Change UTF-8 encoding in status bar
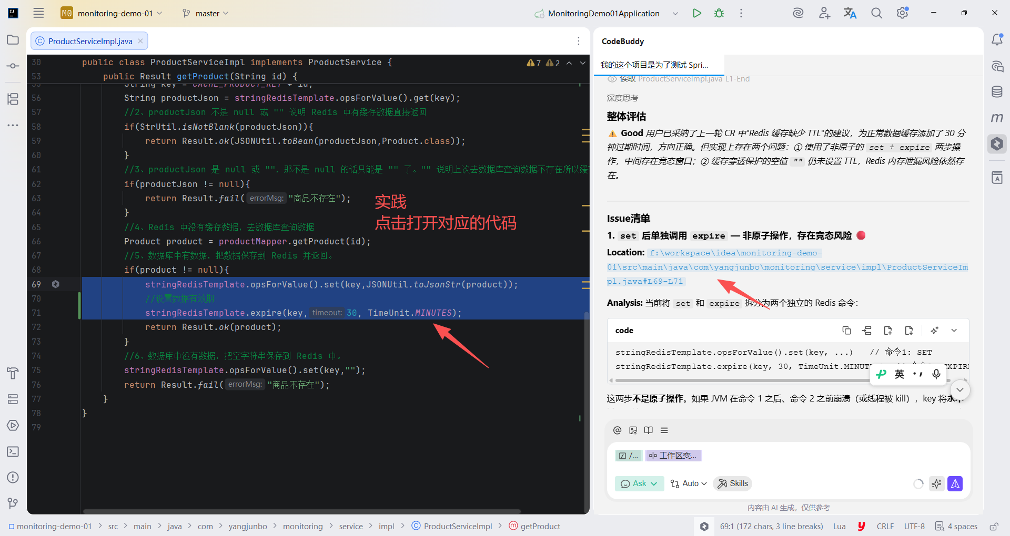Screen dimensions: 1010x536 pyautogui.click(x=914, y=526)
